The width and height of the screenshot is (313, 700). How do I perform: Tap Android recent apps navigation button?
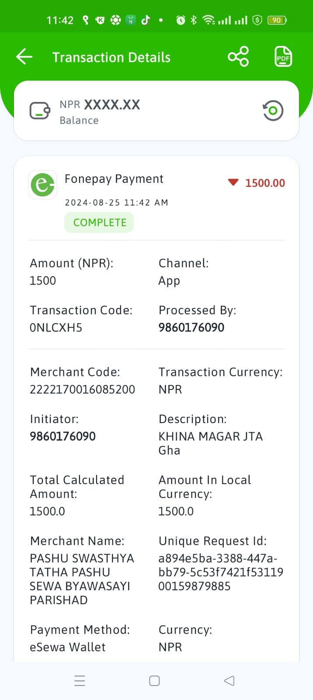pyautogui.click(x=80, y=681)
